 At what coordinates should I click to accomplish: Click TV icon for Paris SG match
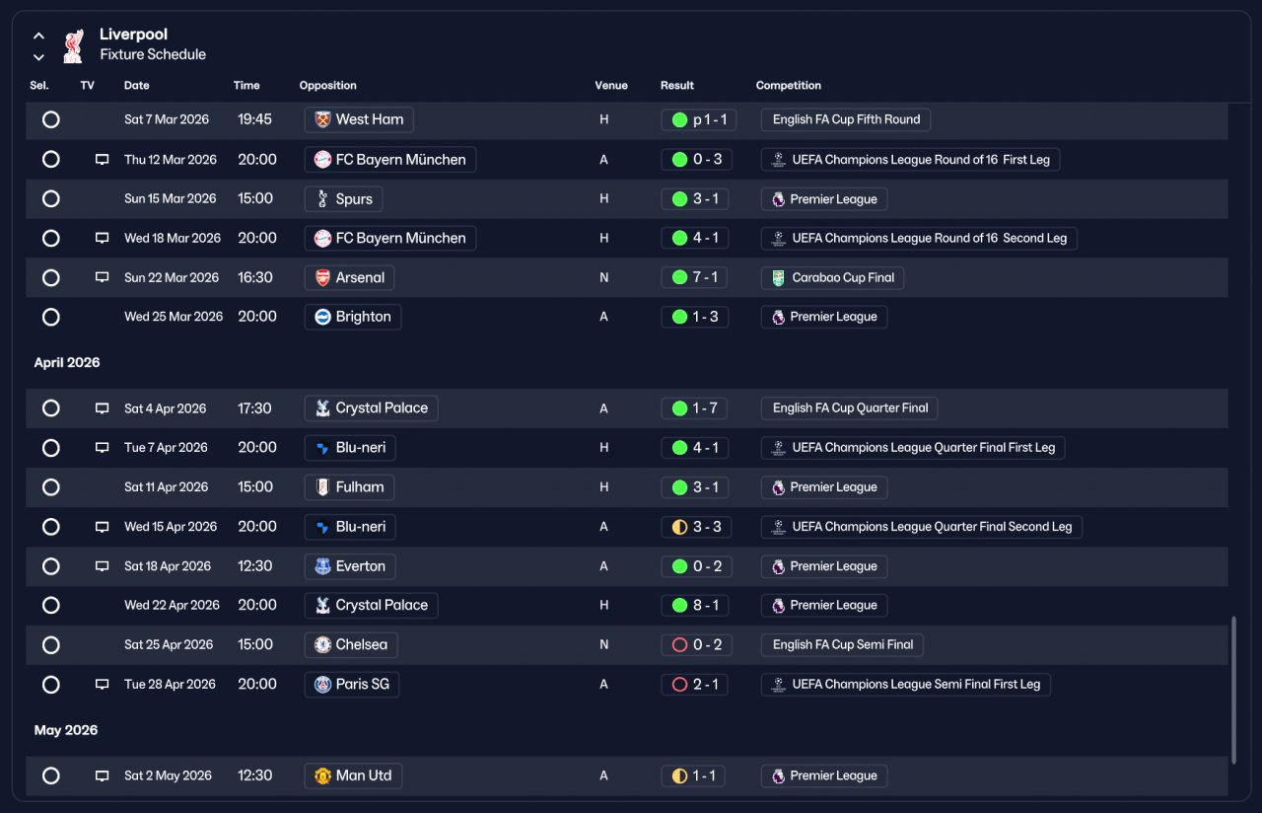coord(102,685)
